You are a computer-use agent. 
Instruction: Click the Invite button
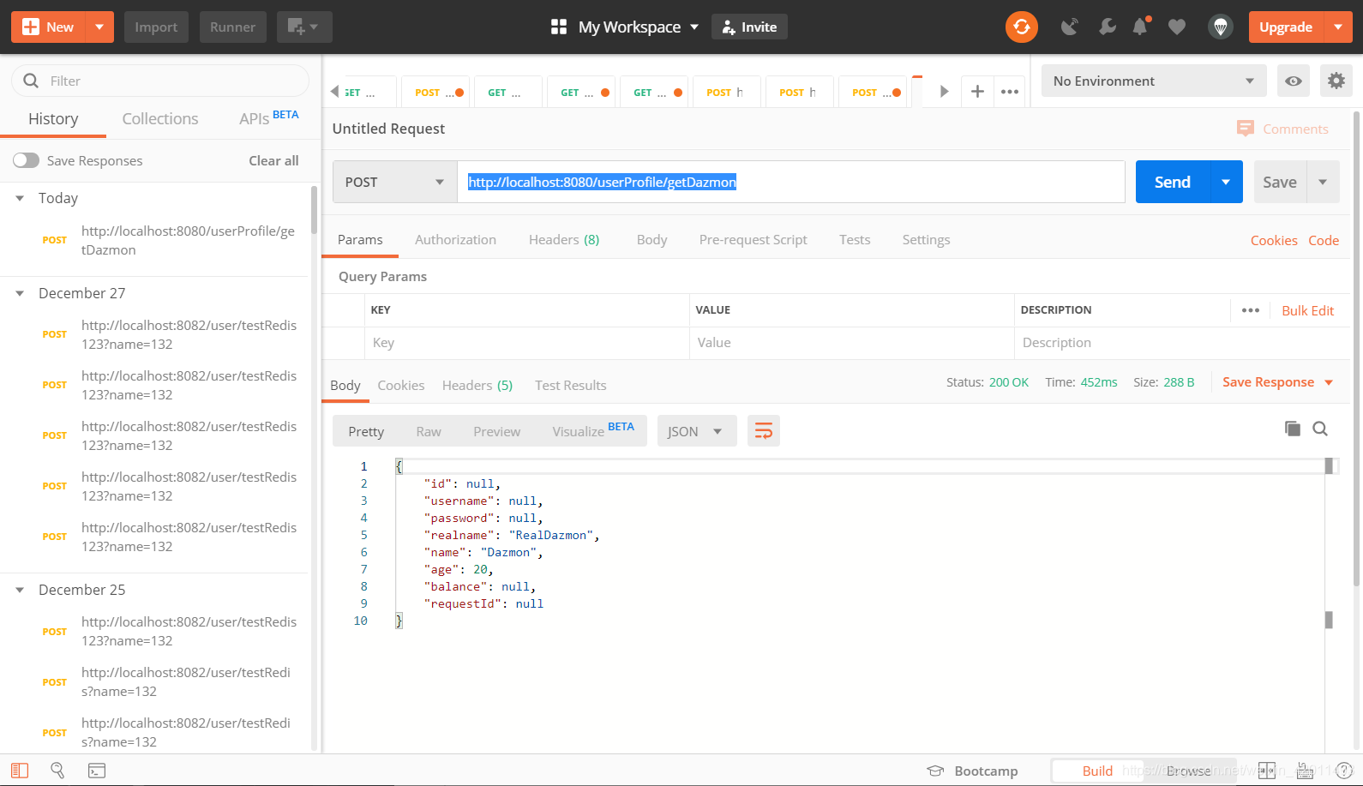[x=749, y=27]
